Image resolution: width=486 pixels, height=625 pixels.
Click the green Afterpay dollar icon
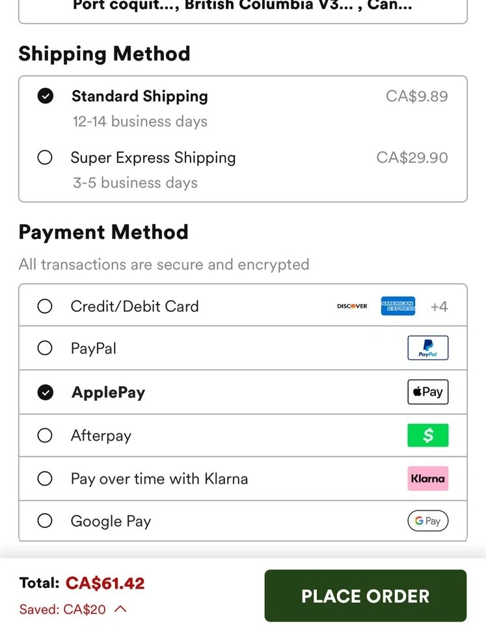coord(427,435)
